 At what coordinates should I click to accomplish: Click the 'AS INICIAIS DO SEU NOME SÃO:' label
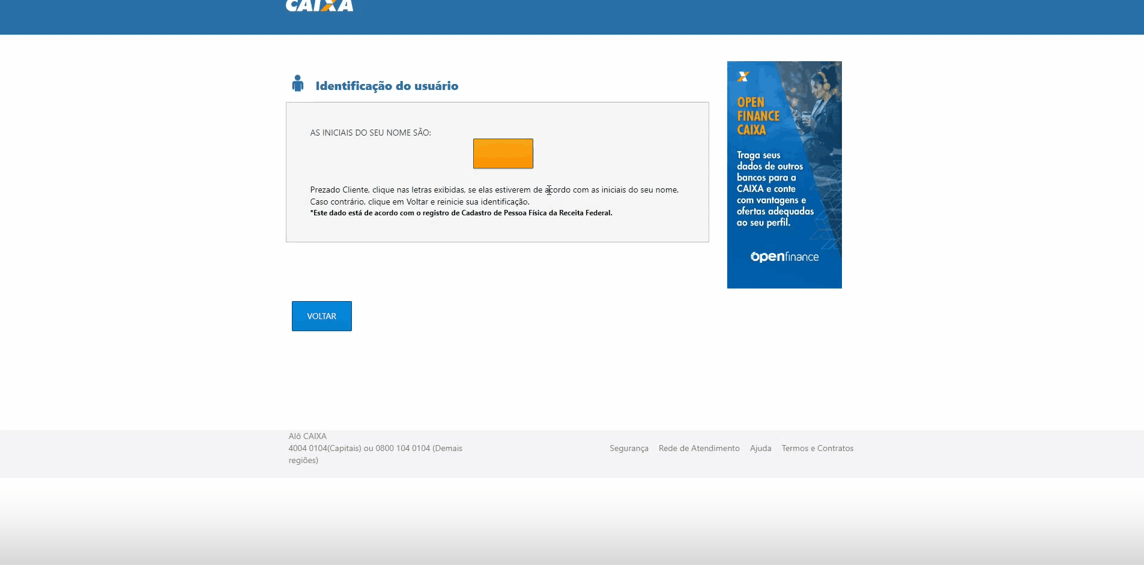[371, 133]
